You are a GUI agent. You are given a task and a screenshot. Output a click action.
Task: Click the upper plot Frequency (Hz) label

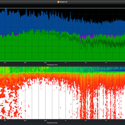(x=52, y=65)
